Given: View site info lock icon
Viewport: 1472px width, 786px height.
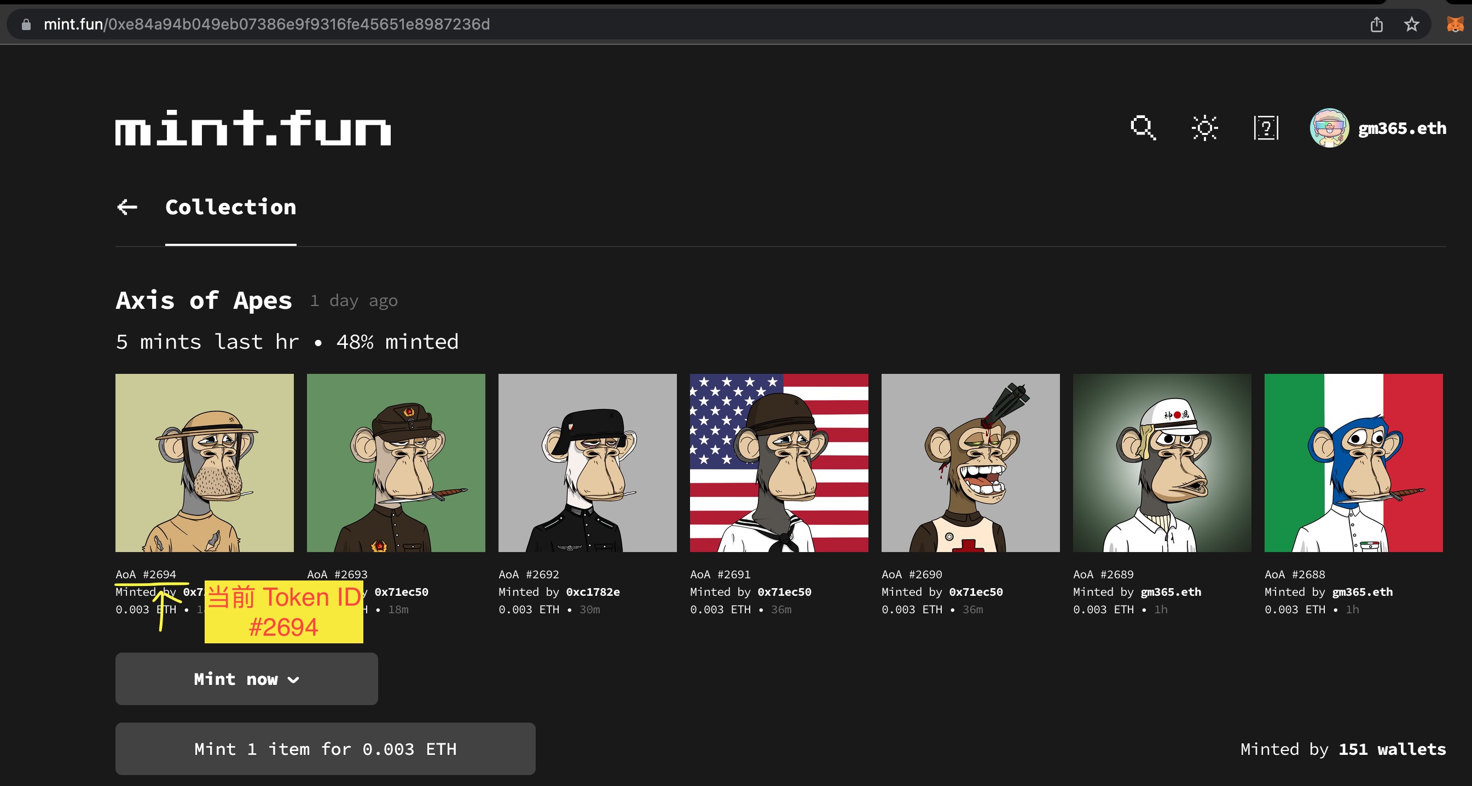Looking at the screenshot, I should click(26, 24).
